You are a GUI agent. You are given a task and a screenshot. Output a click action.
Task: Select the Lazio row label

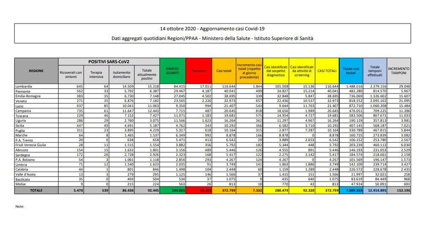(x=19, y=106)
